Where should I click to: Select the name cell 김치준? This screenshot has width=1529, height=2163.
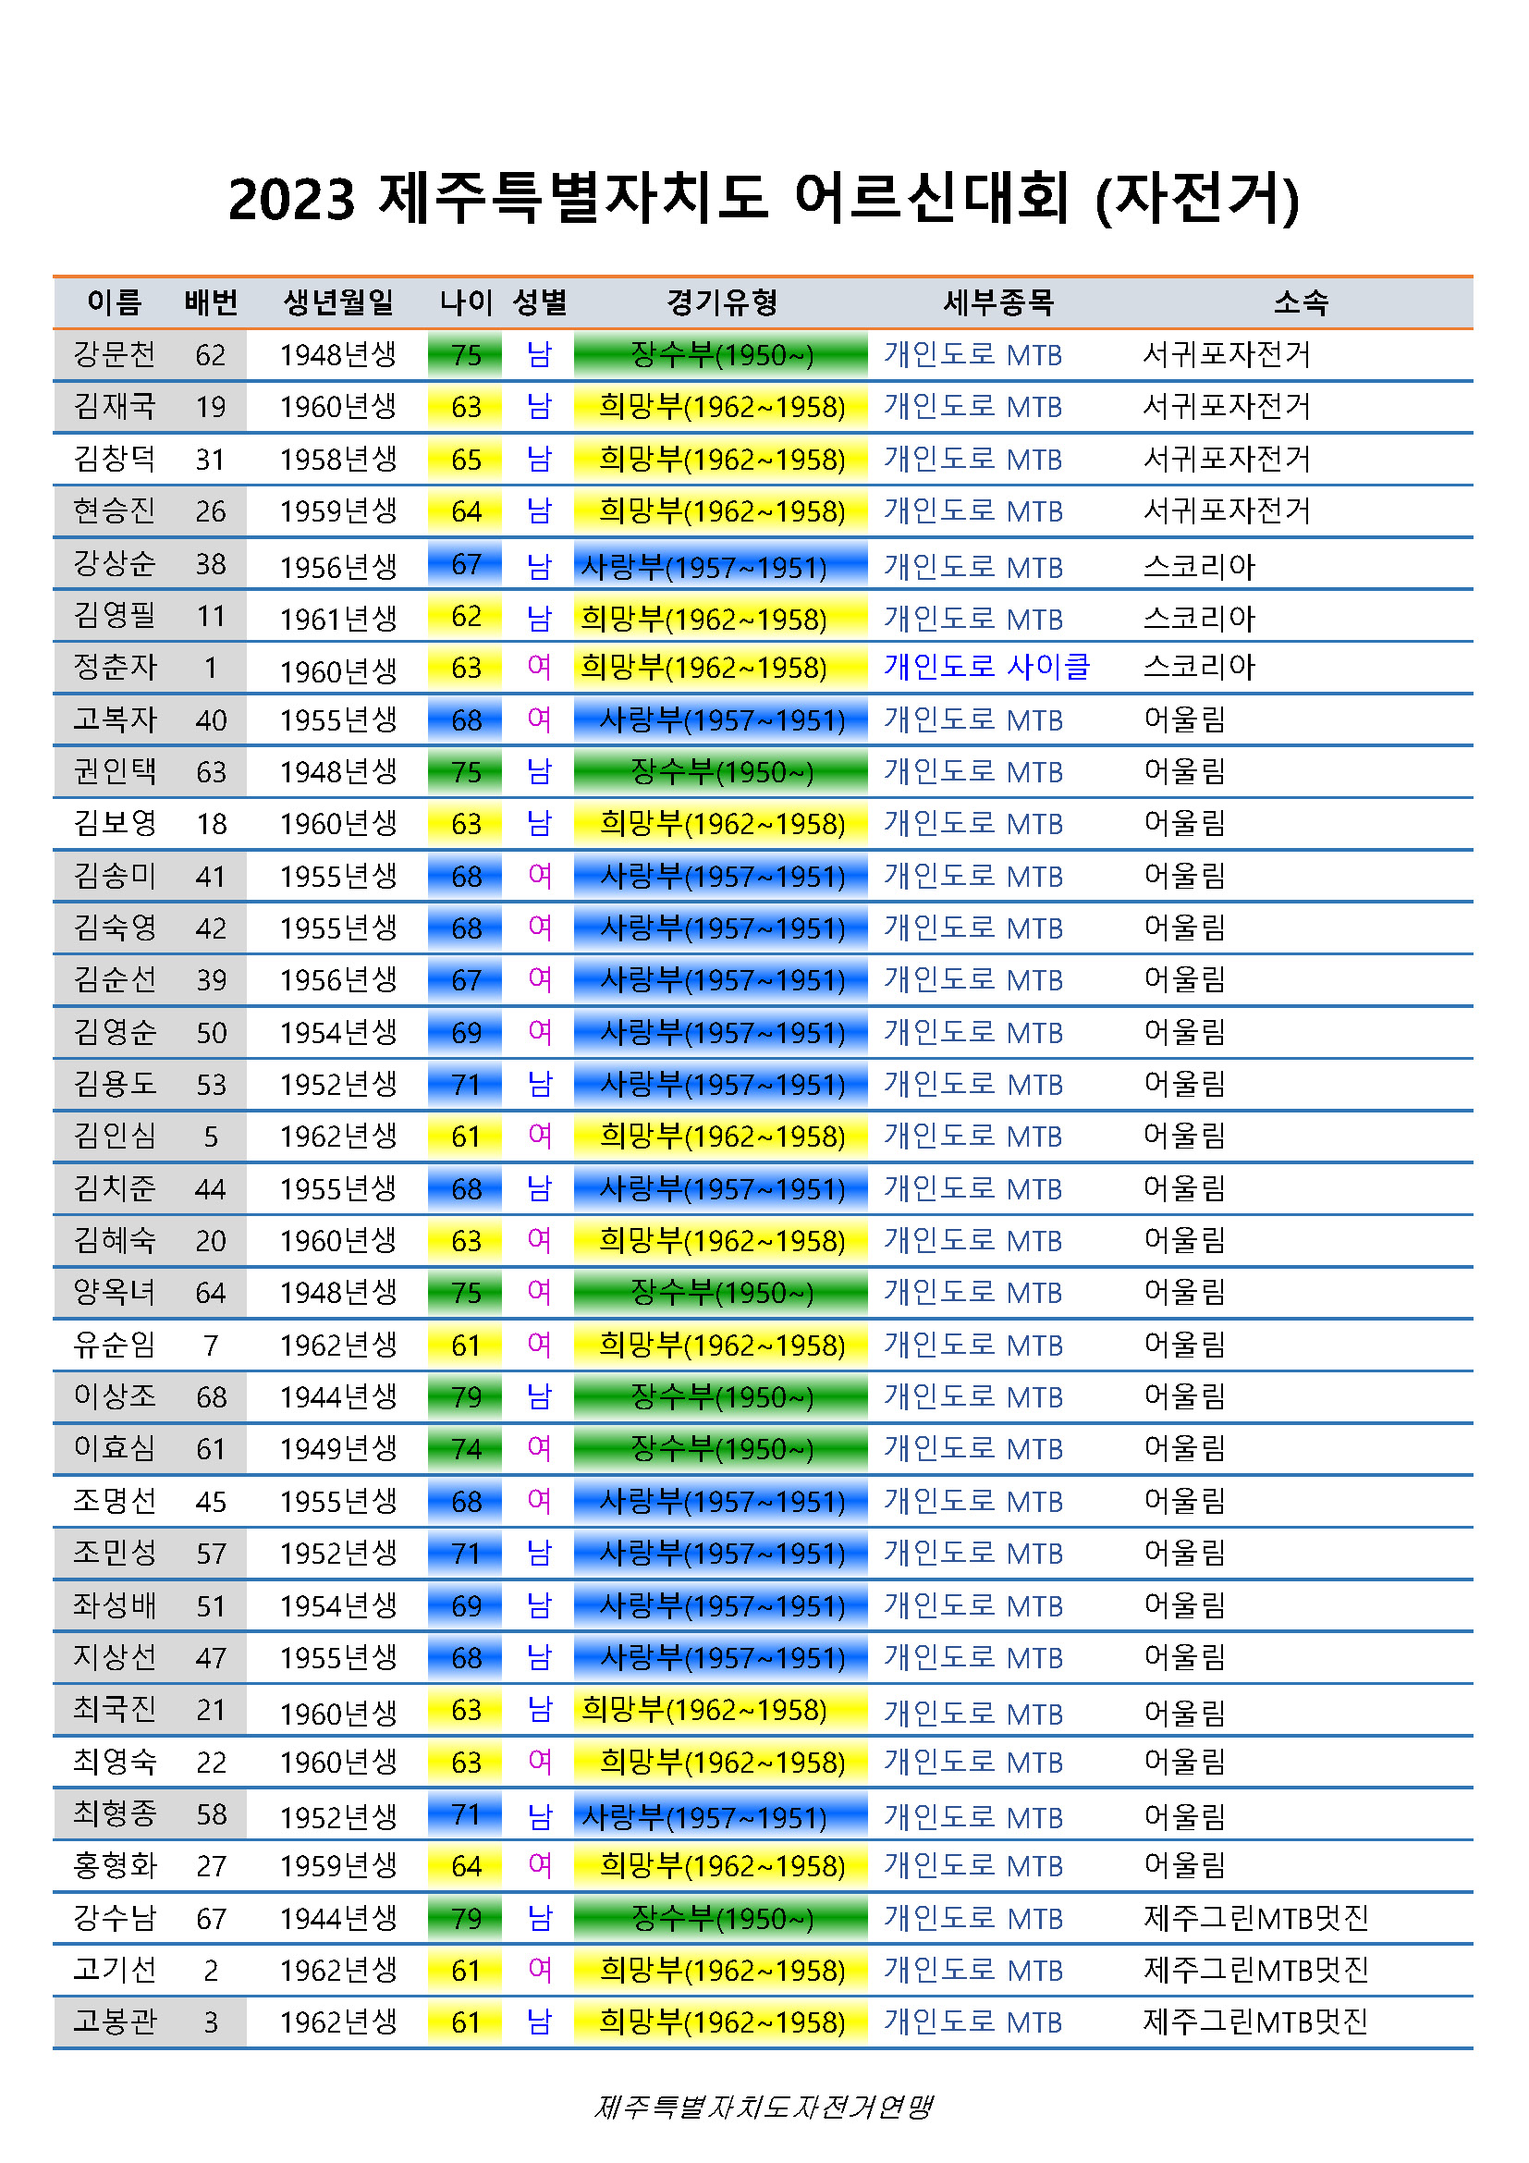point(114,1189)
